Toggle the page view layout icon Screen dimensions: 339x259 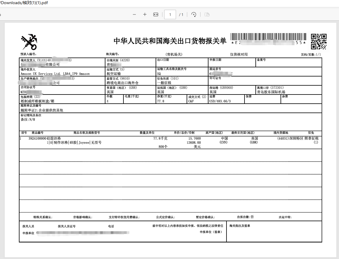[x=207, y=14]
